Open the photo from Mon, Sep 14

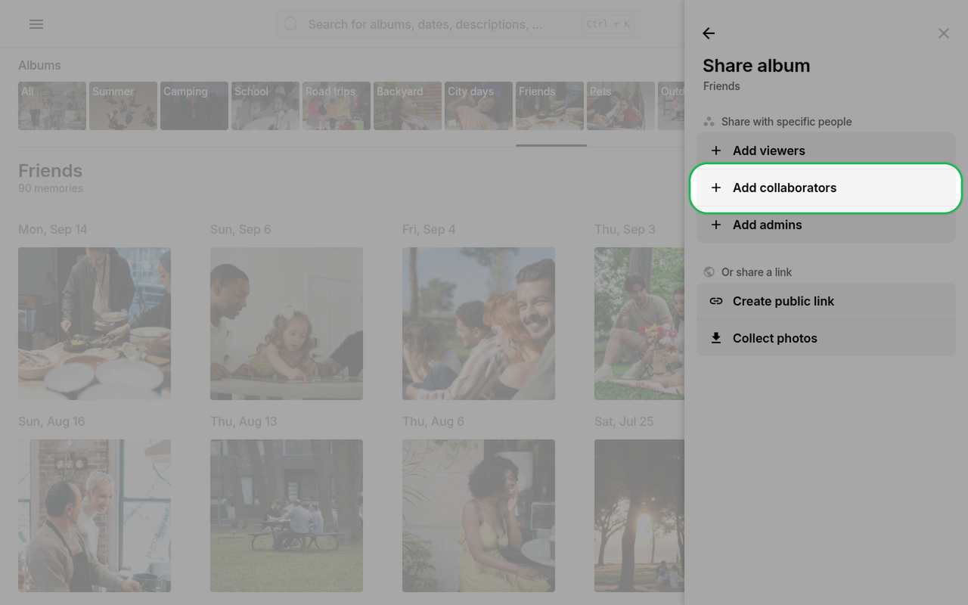tap(95, 324)
